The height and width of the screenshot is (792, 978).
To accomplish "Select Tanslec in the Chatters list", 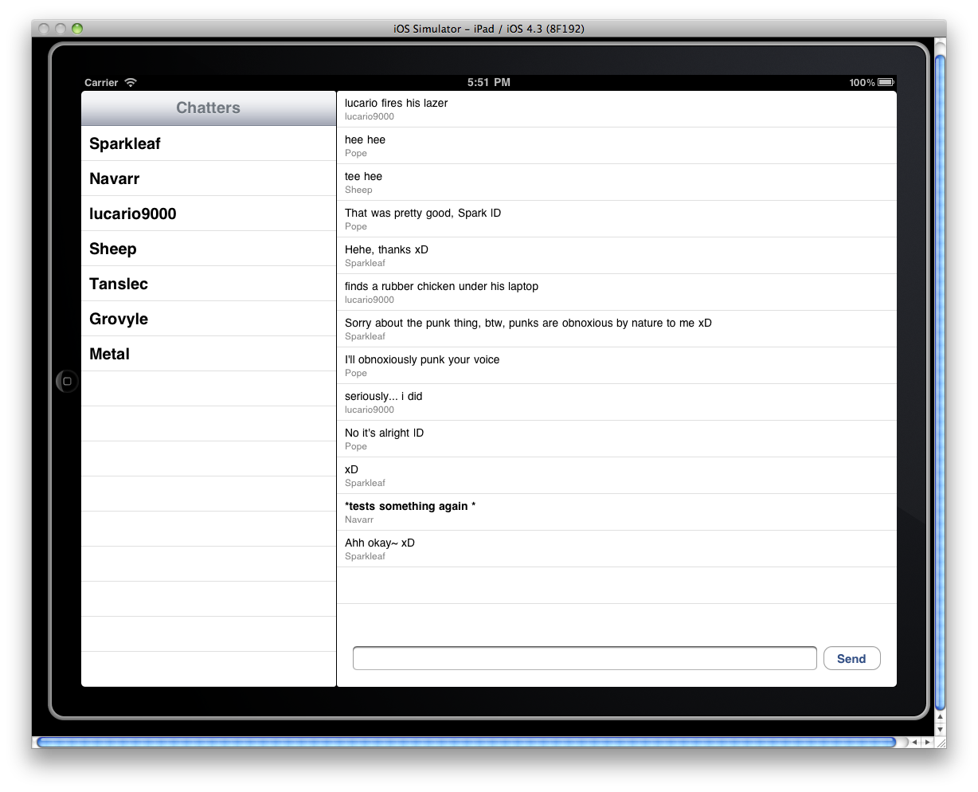I will pos(209,284).
